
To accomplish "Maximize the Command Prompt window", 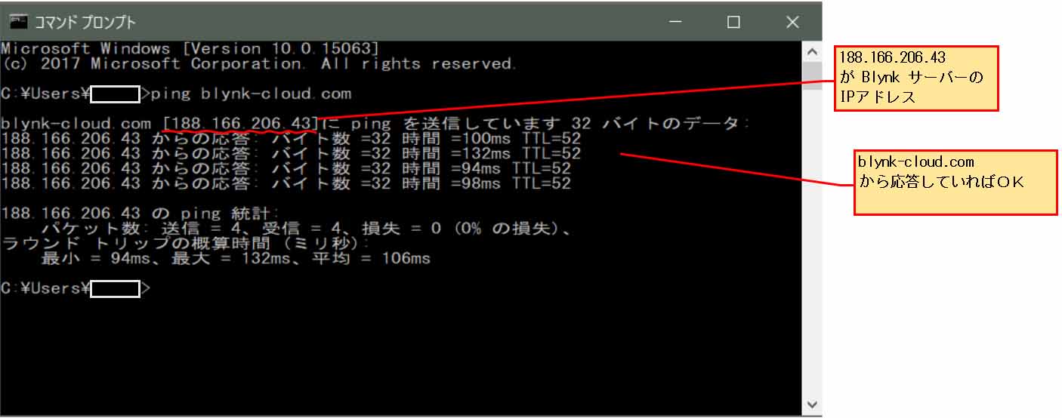I will (x=733, y=23).
